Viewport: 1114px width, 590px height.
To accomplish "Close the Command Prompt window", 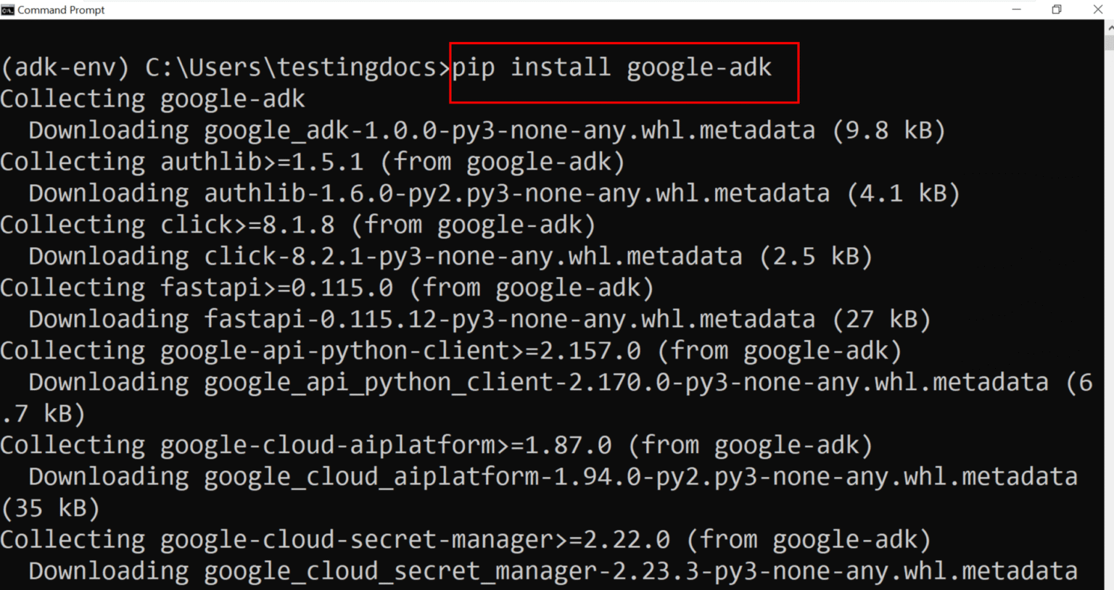I will point(1098,9).
